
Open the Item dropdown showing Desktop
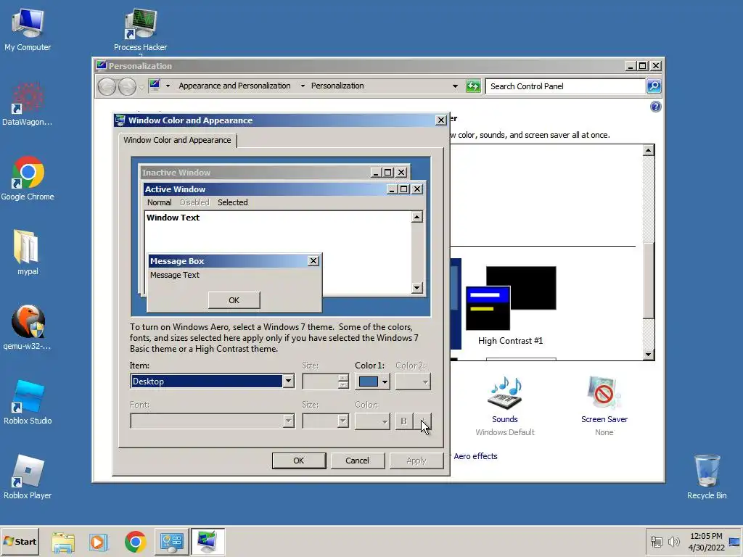click(x=213, y=381)
